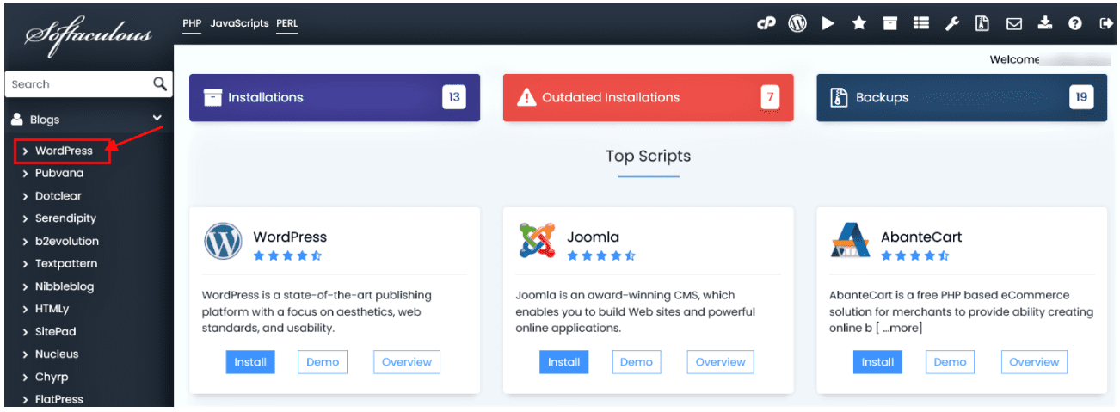The image size is (1120, 412).
Task: Click the AbanteCart logo in Top Scripts
Action: click(851, 241)
